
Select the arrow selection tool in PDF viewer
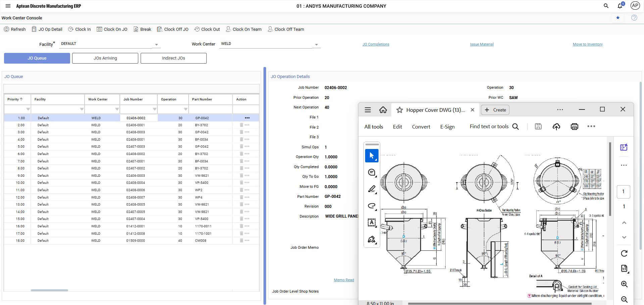pos(371,156)
